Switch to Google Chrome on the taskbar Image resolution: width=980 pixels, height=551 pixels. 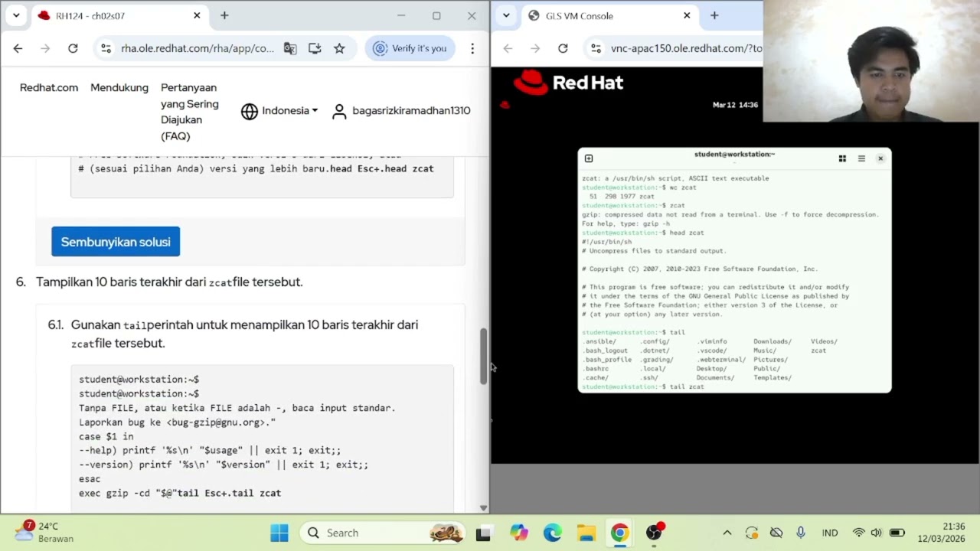click(620, 533)
